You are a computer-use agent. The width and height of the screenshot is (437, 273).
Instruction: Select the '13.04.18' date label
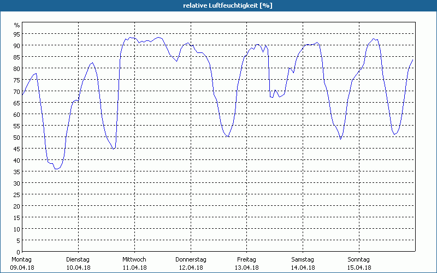tap(247, 268)
